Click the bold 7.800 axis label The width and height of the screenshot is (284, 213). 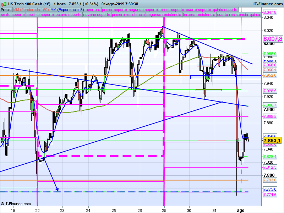269,175
